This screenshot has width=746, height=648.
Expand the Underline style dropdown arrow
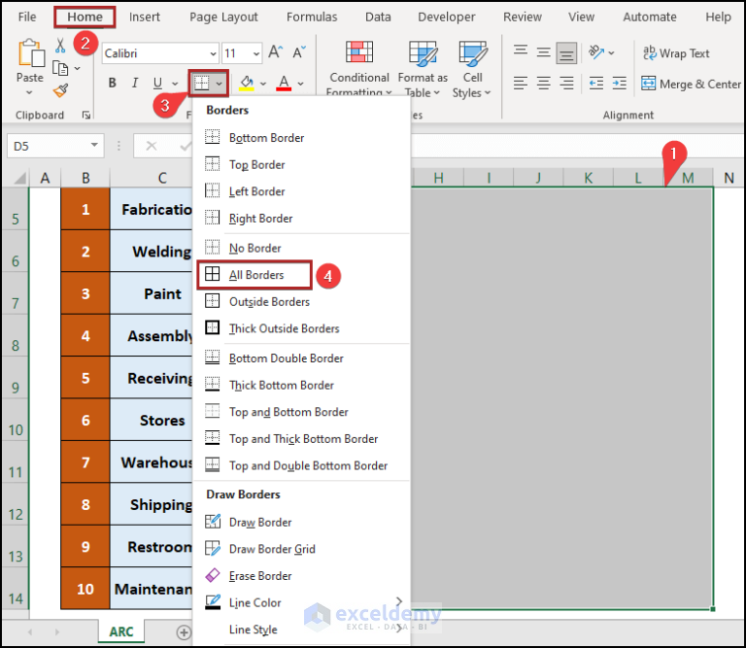(175, 84)
